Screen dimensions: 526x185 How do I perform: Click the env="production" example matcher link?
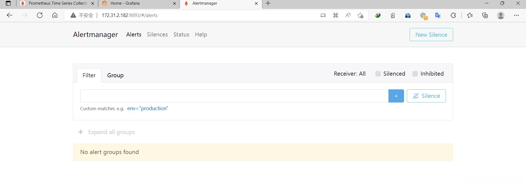[x=148, y=109]
